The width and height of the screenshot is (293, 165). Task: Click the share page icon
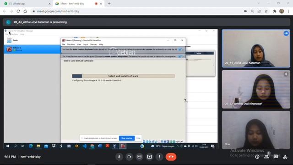tap(260, 11)
